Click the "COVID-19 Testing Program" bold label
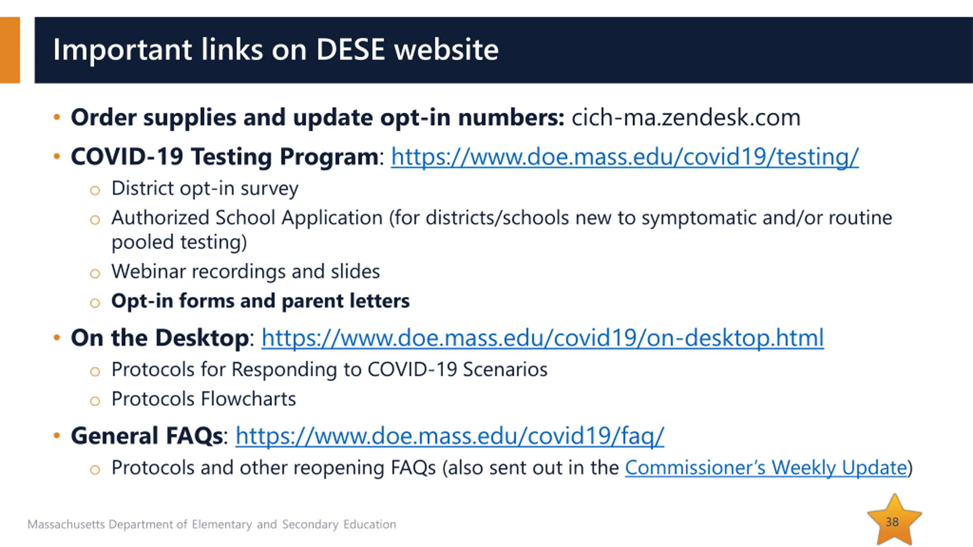The height and width of the screenshot is (547, 973). [225, 157]
